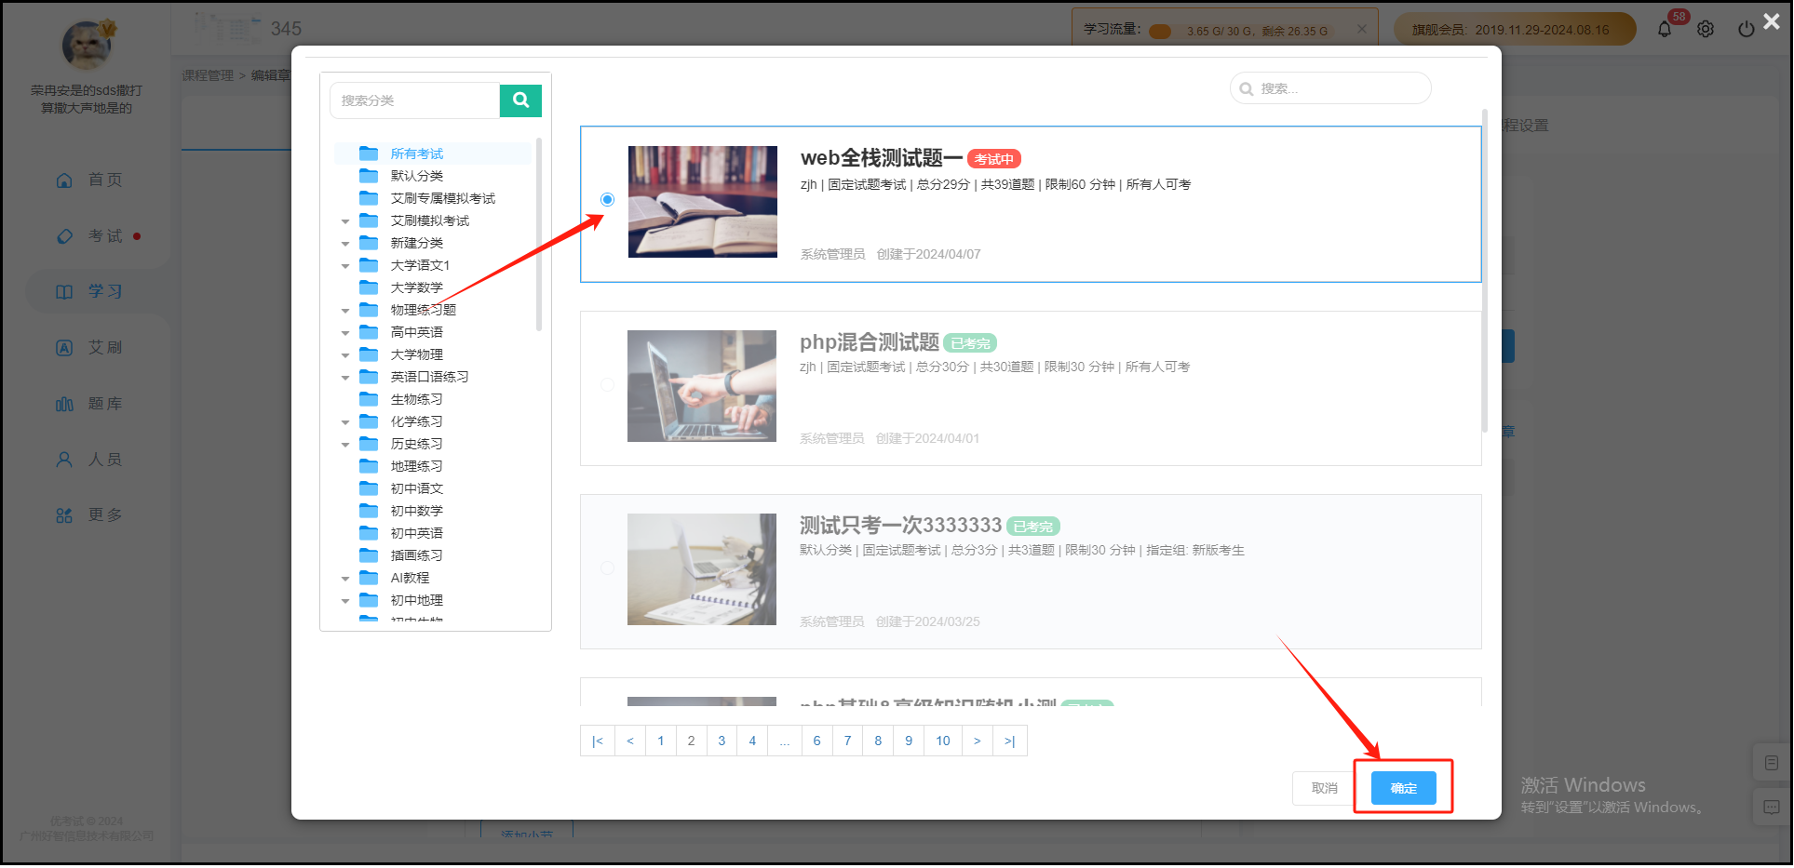Jump to the last page with >|
Image resolution: width=1794 pixels, height=868 pixels.
point(1010,741)
